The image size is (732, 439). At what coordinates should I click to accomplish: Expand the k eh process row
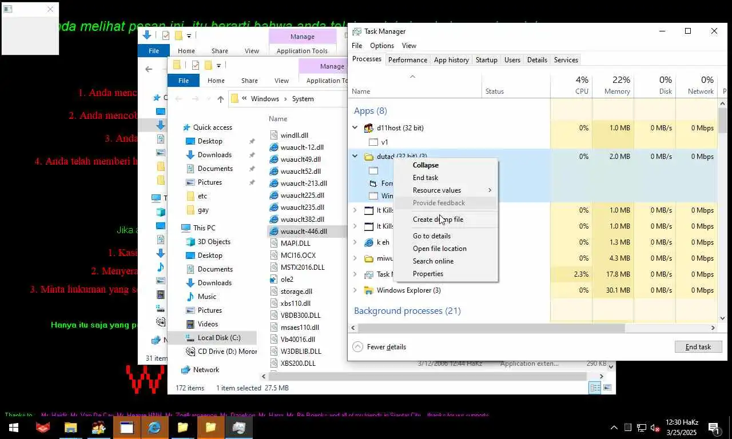(355, 242)
